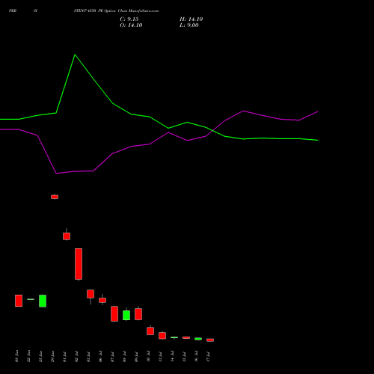Click the 17 Jul date label
Image resolution: width=374 pixels, height=374 pixels.
coord(208,356)
